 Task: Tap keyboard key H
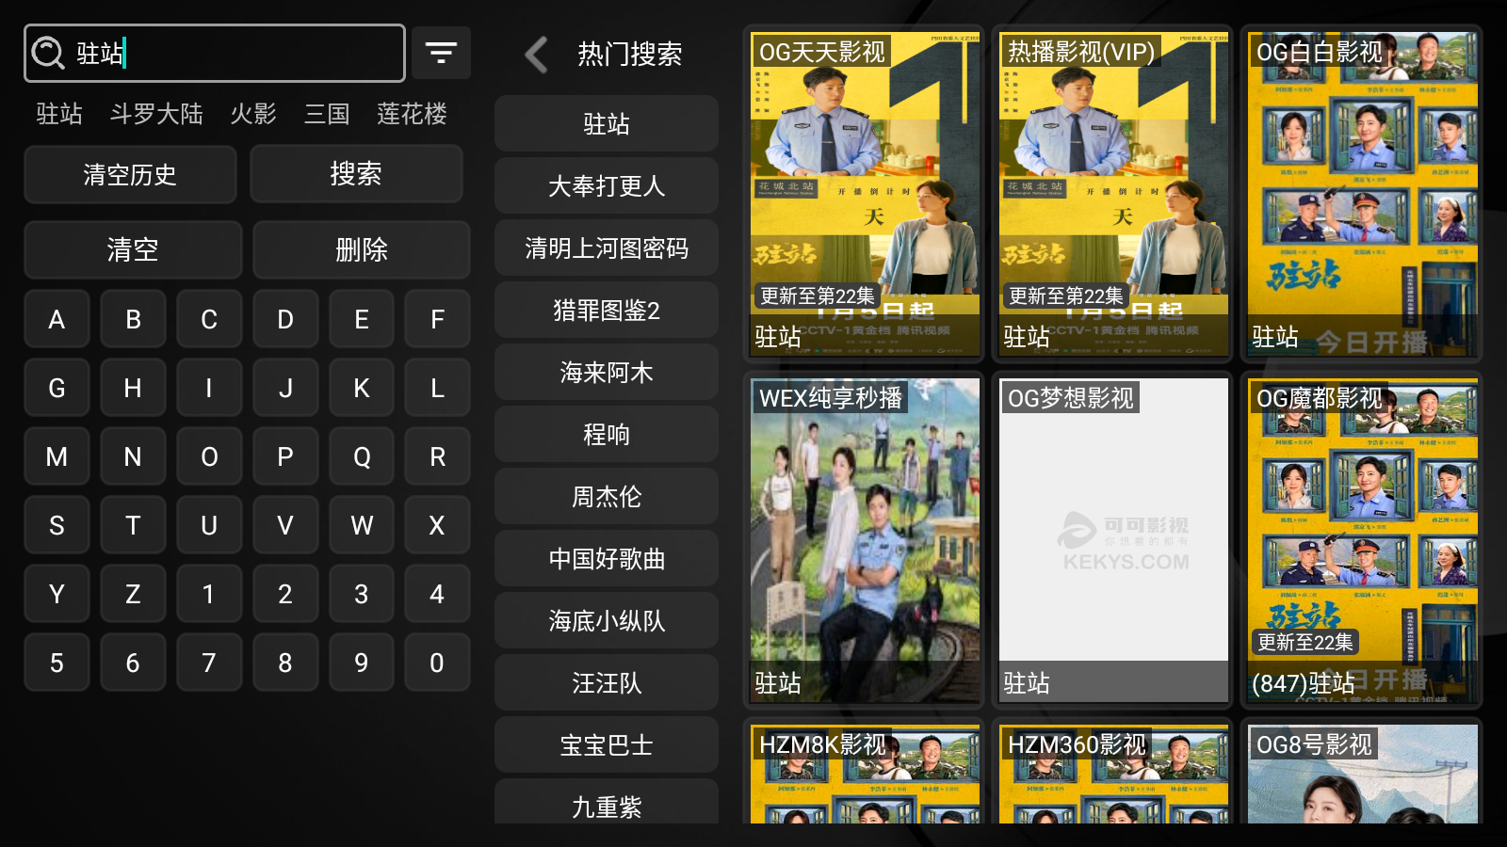pos(133,388)
